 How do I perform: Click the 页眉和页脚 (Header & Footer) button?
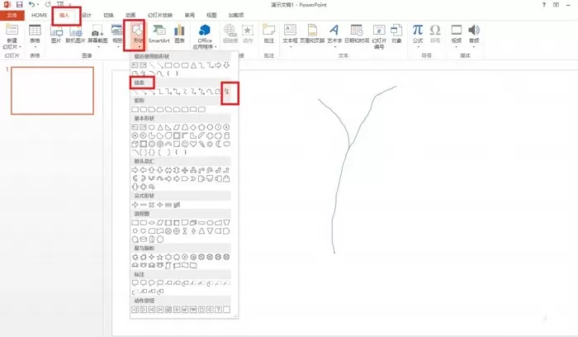tap(312, 35)
